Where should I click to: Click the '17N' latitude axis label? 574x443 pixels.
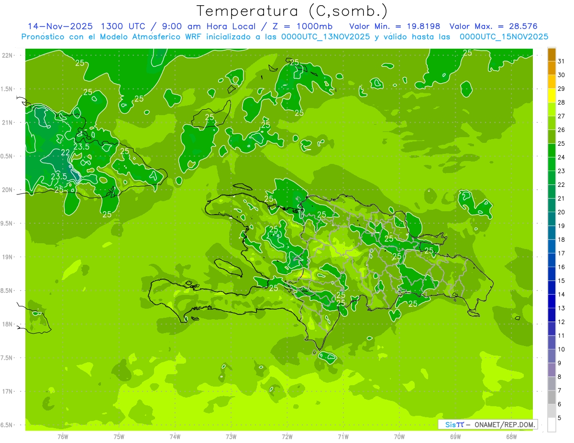(x=7, y=391)
